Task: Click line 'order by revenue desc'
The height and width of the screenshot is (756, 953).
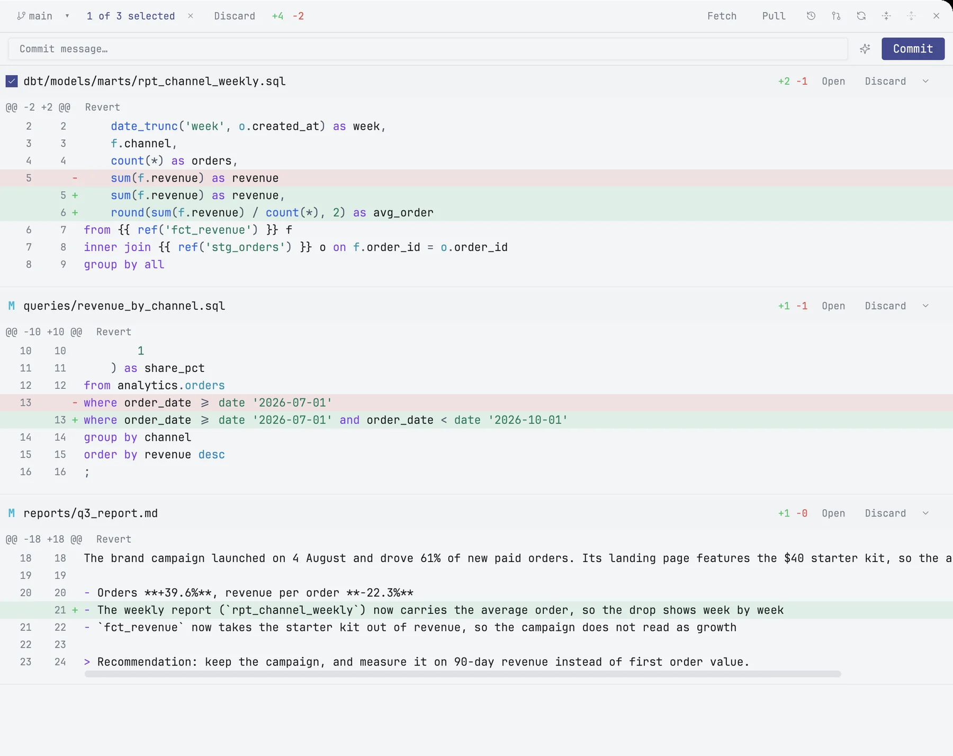Action: point(477,455)
